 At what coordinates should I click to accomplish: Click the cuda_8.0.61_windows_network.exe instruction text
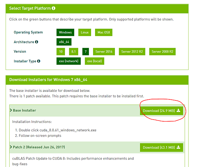(57, 130)
